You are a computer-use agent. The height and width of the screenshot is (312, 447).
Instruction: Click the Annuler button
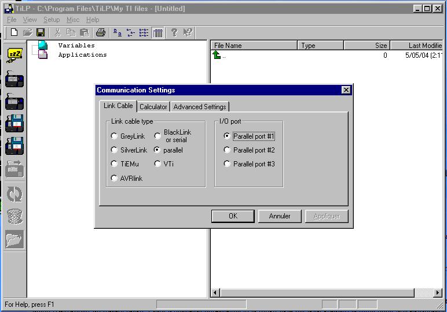[x=279, y=216]
